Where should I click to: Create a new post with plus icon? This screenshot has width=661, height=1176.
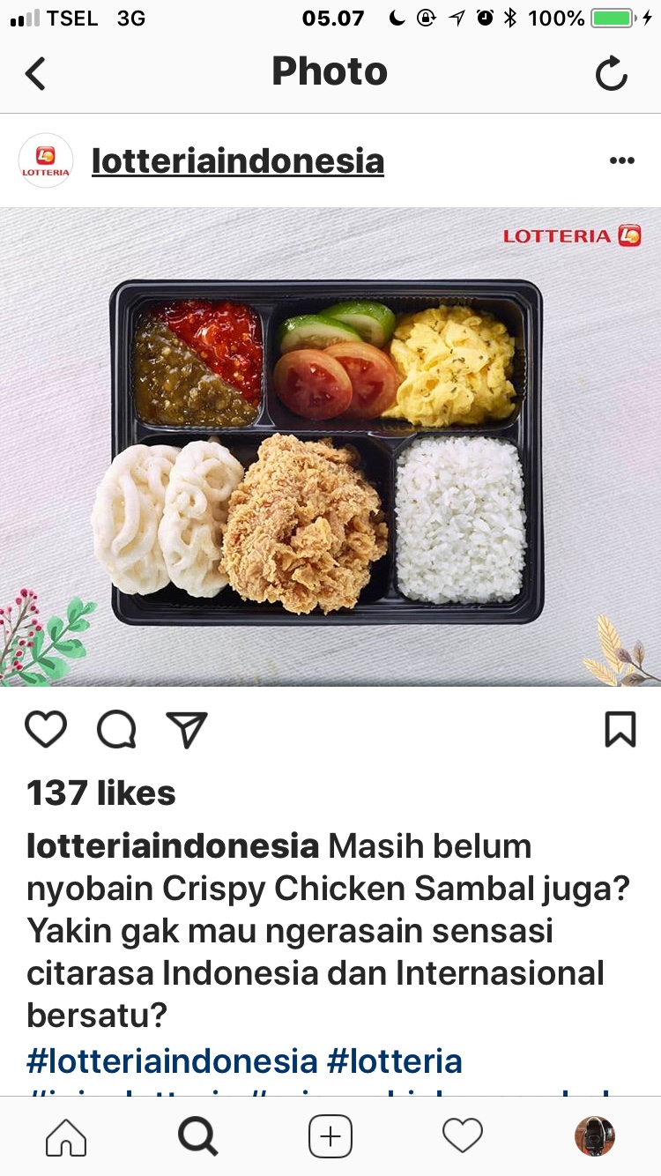[330, 1136]
